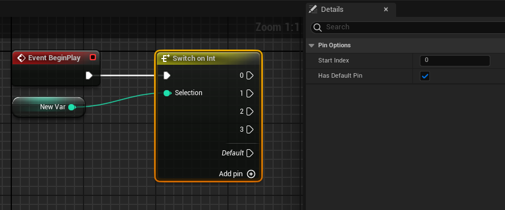Click the New Var green output pin
Viewport: 505px width, 210px height.
[x=72, y=107]
